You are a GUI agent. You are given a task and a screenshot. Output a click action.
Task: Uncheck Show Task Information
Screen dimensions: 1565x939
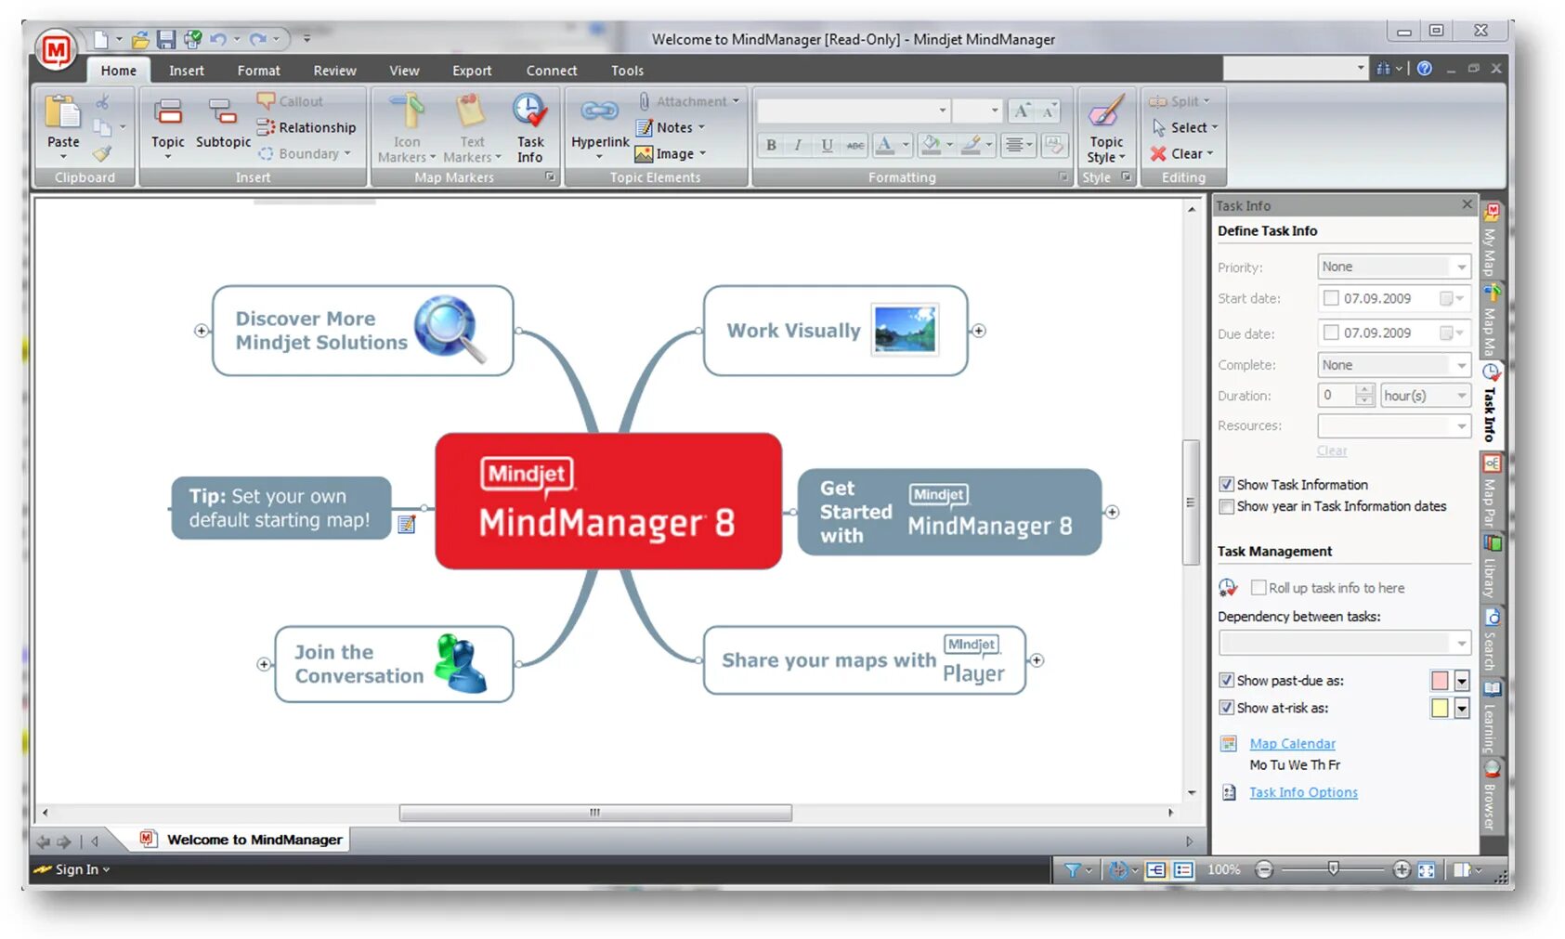(1227, 485)
